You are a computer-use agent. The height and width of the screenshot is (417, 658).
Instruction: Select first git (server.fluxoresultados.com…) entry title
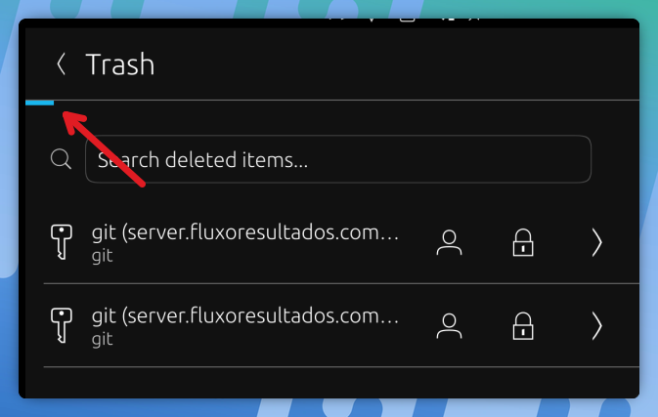click(x=245, y=232)
